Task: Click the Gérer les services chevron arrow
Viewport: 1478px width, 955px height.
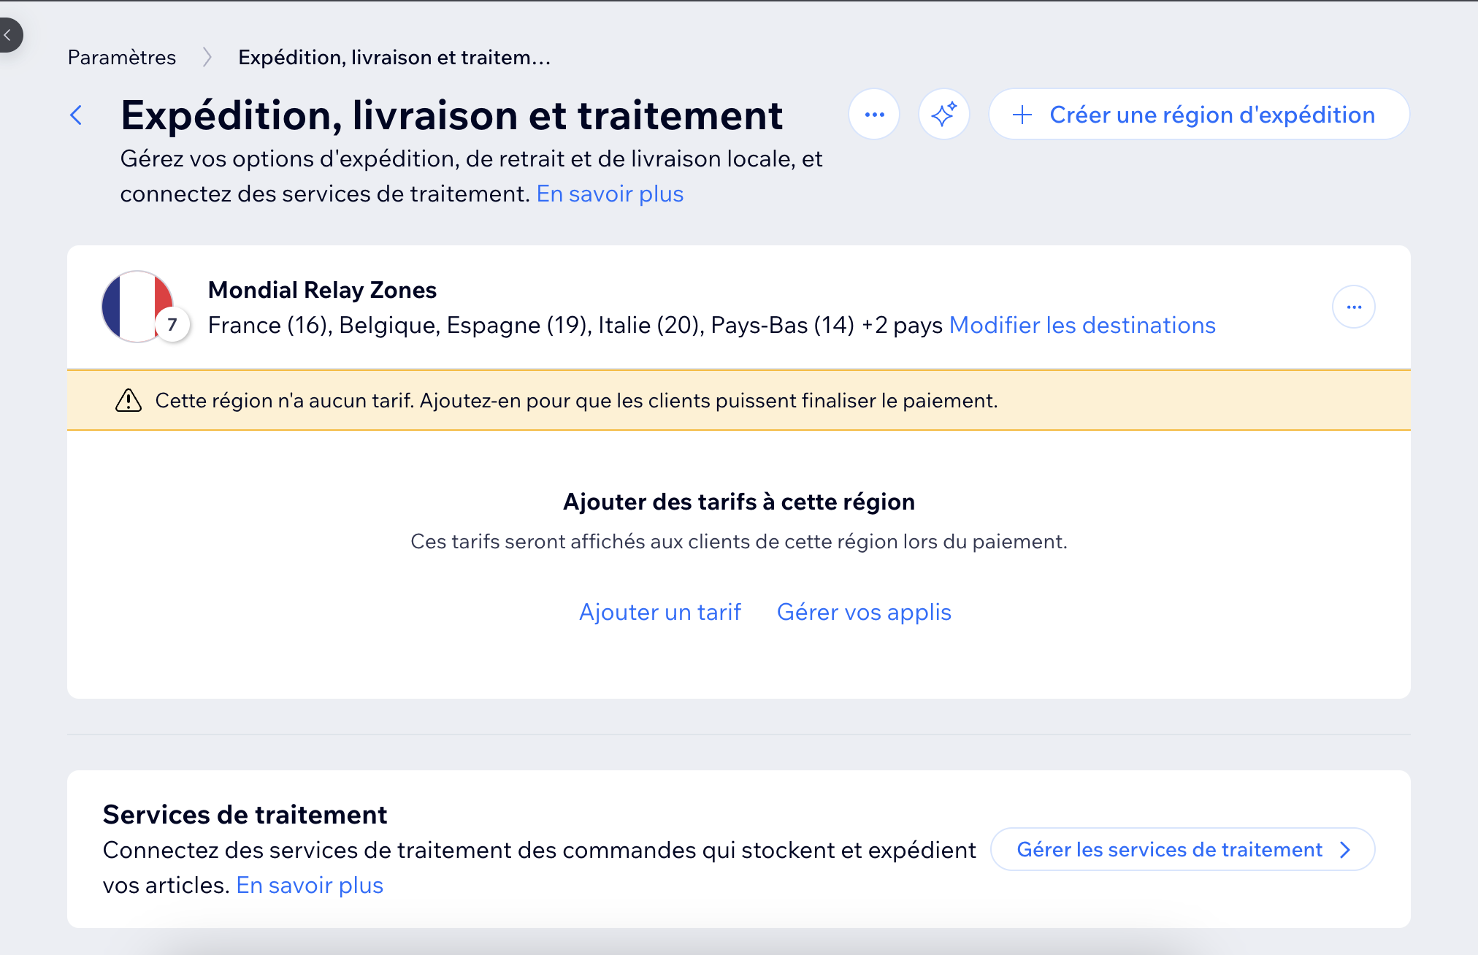Action: coord(1345,850)
